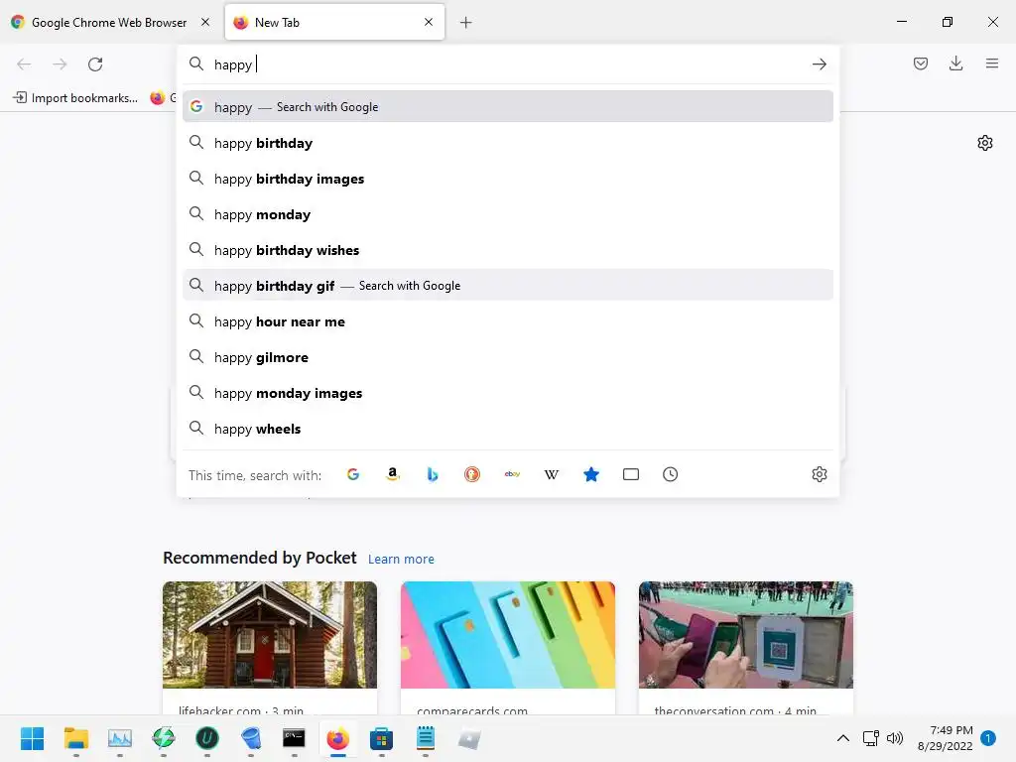
Task: Go back to the previous page
Action: coord(24,64)
